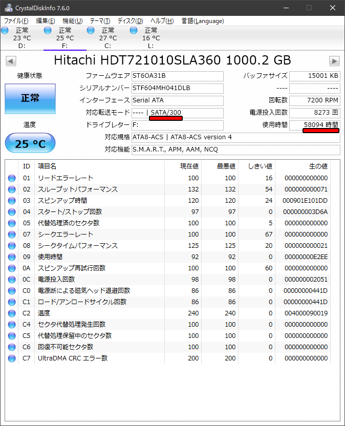Select the C2 温度 attribute row

pyautogui.click(x=172, y=313)
